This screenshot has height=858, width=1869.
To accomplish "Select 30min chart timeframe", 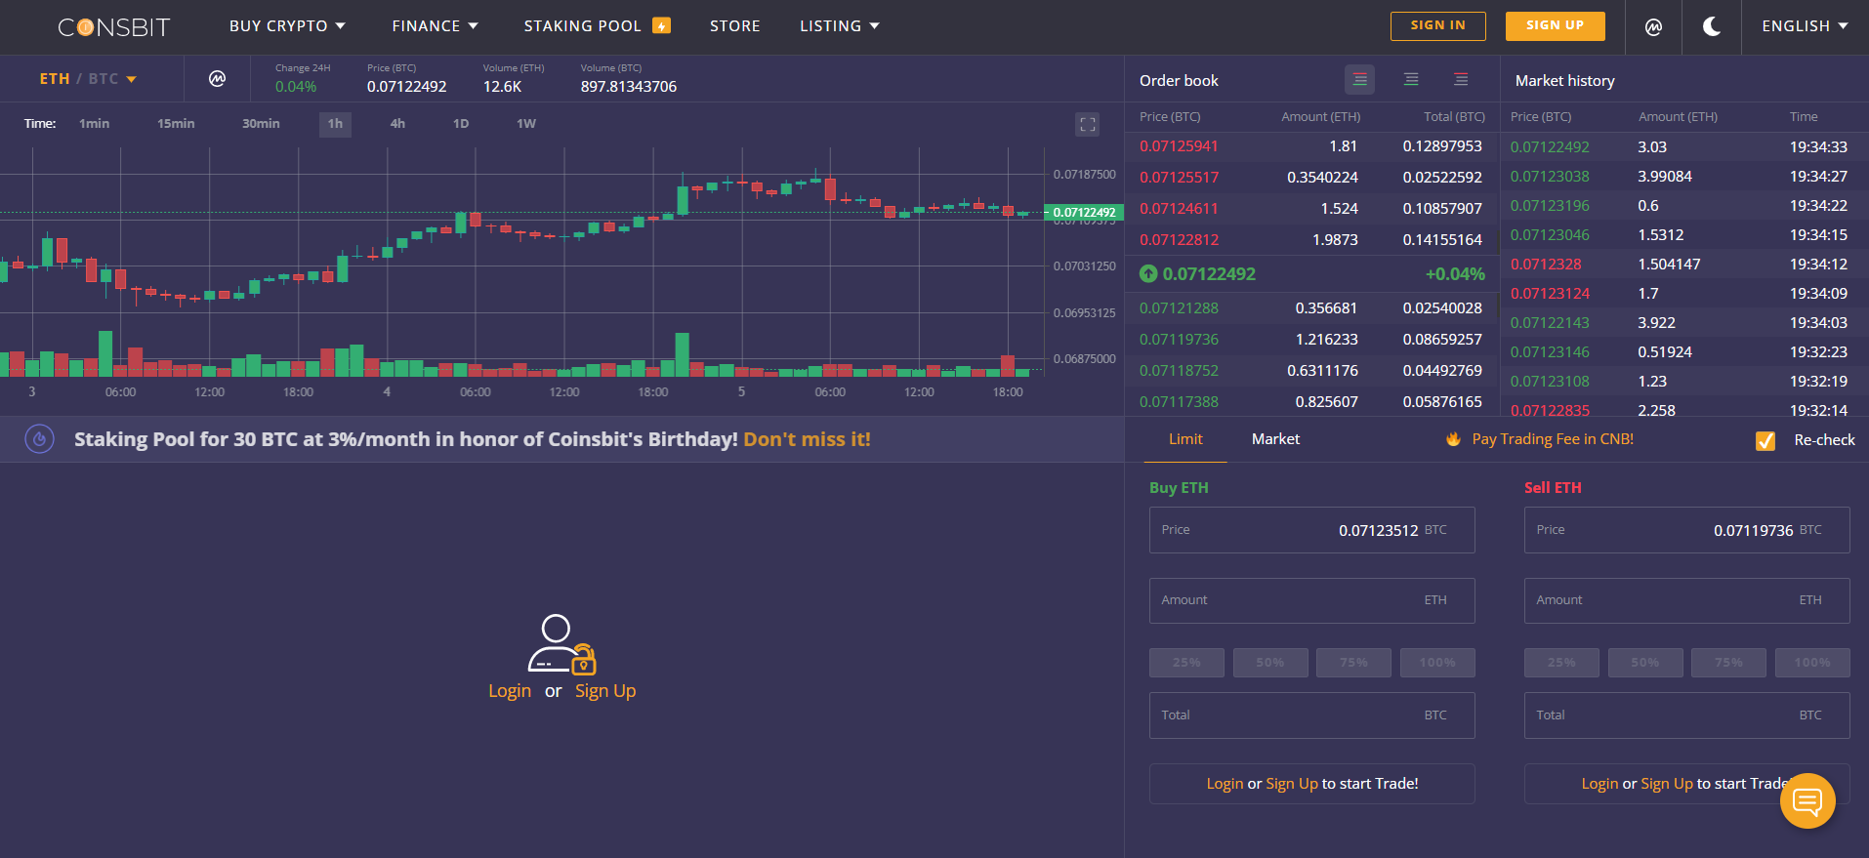I will click(x=261, y=124).
